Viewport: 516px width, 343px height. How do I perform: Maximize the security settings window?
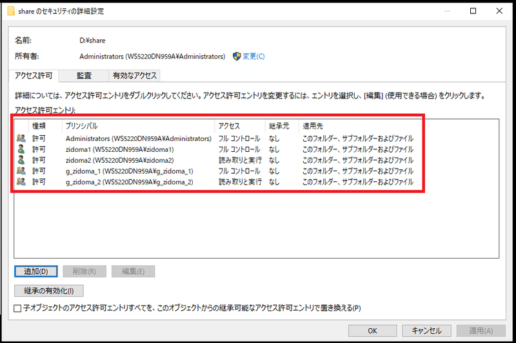pyautogui.click(x=473, y=11)
